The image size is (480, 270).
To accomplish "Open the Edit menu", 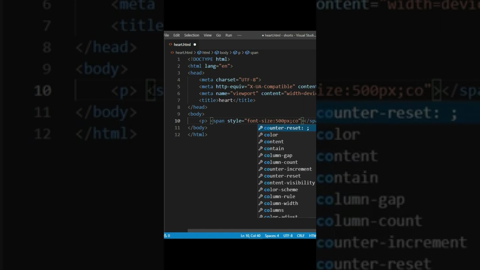I will 176,35.
